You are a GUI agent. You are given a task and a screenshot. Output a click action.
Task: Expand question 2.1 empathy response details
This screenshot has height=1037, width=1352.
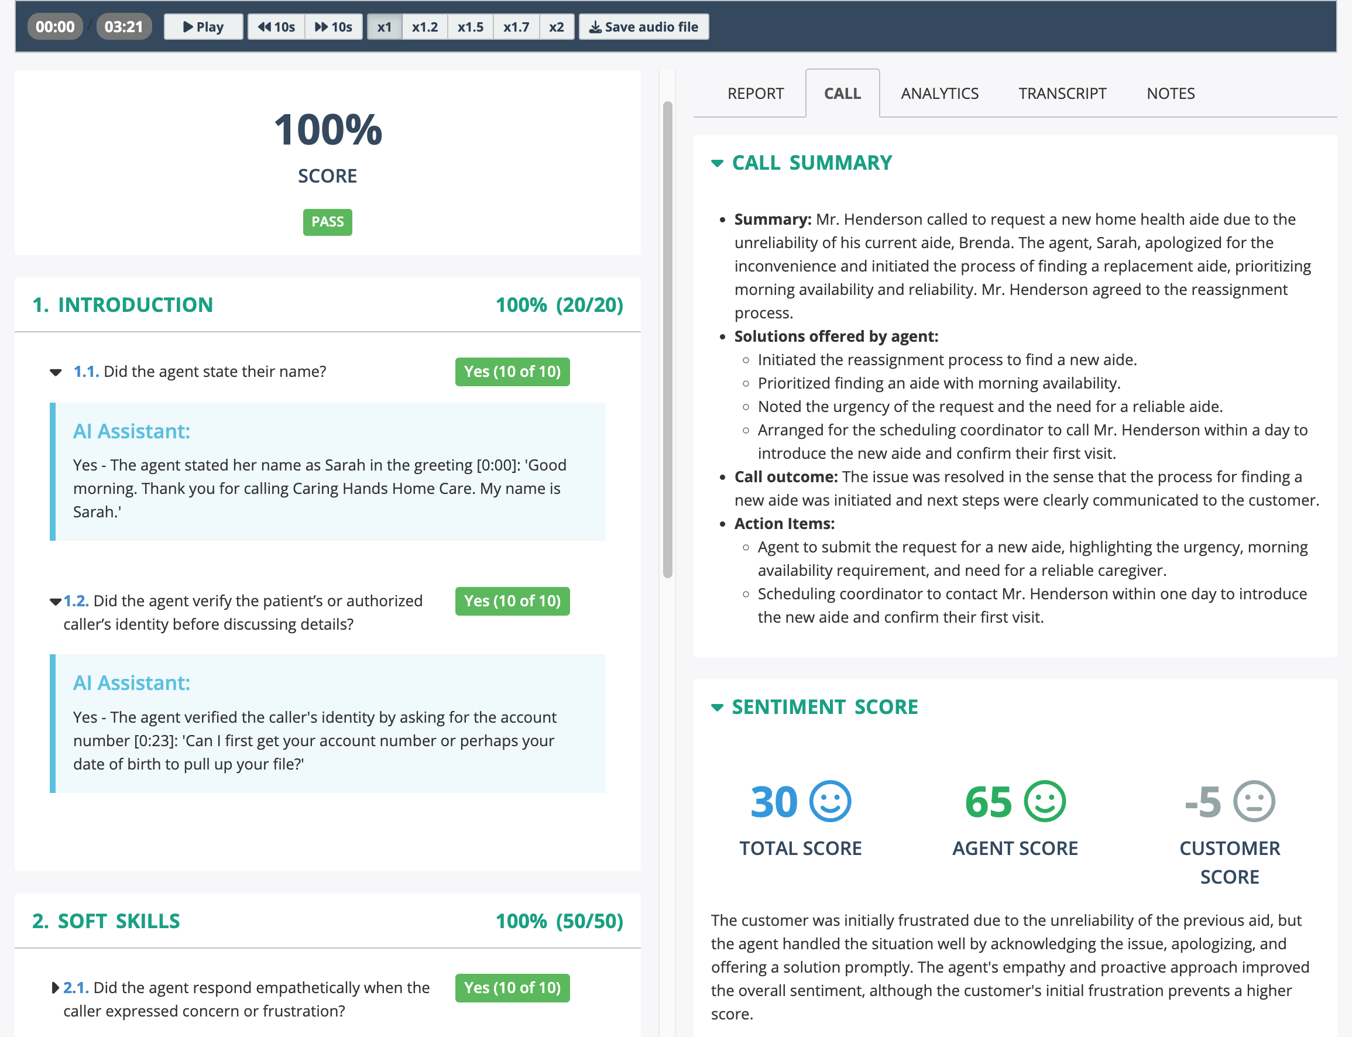coord(56,988)
